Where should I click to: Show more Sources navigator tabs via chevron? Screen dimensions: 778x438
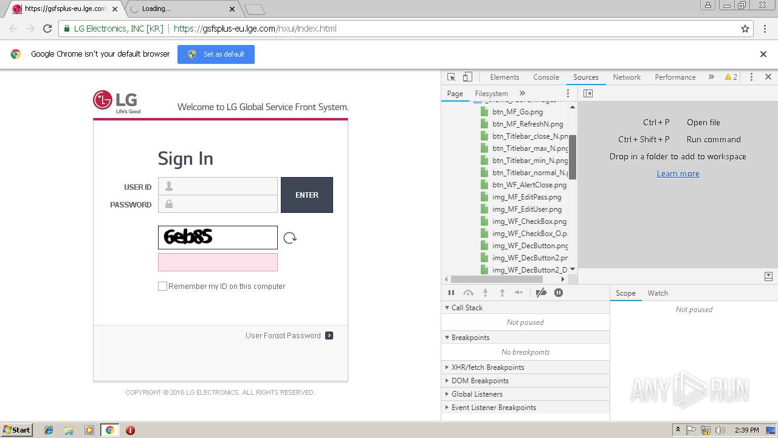522,93
